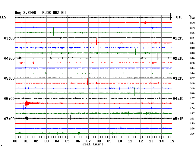Click the DC value 297

pos(192,99)
